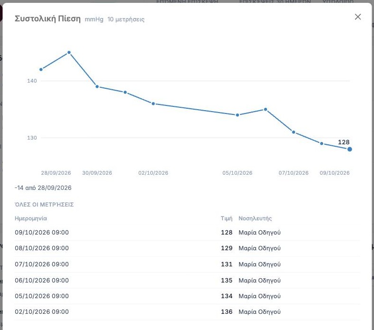Select the highlighted 128 data point
This screenshot has width=374, height=330.
pos(349,149)
